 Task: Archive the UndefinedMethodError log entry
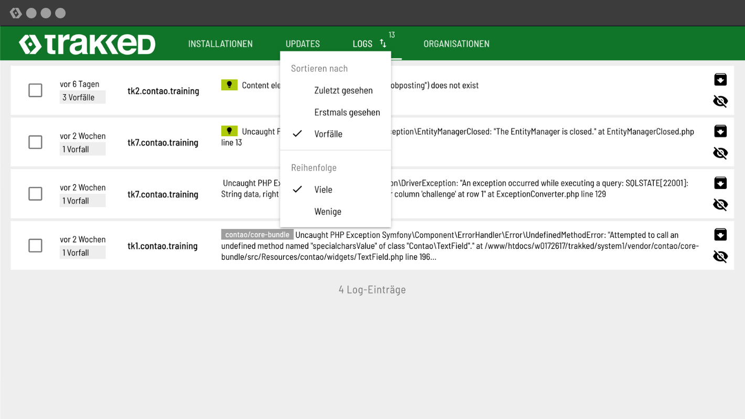(720, 234)
